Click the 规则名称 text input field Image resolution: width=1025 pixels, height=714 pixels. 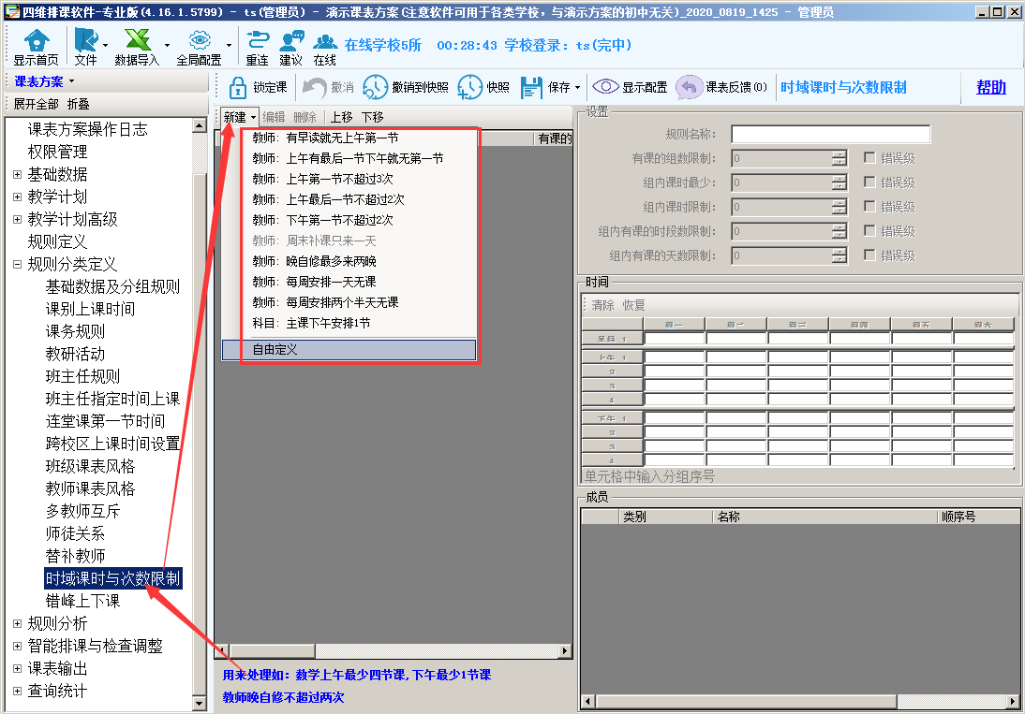830,135
